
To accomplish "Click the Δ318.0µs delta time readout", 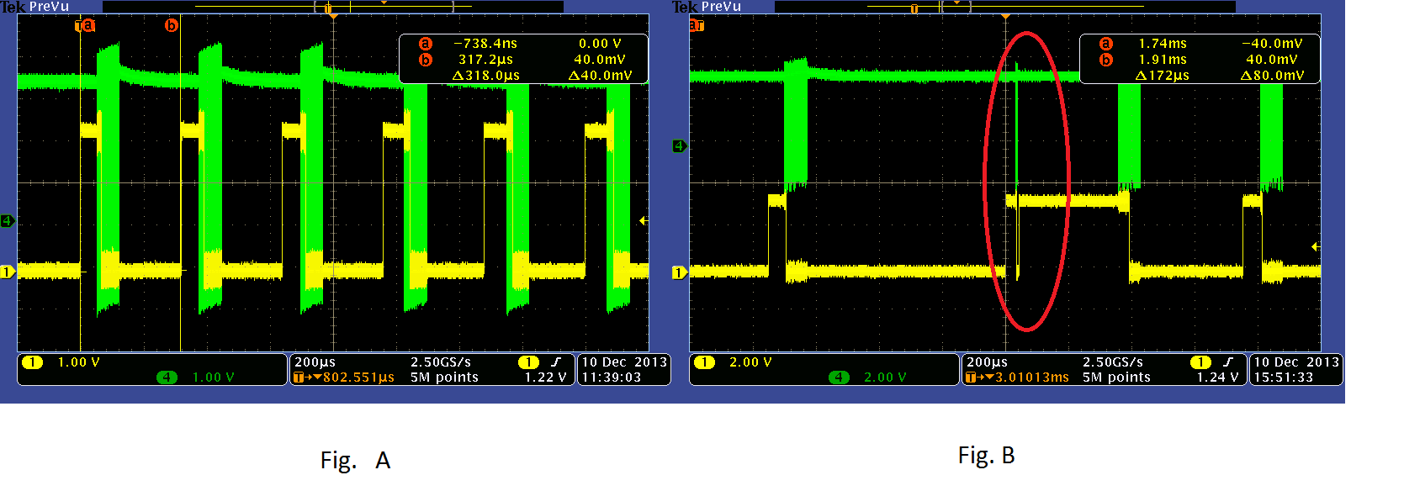I will click(486, 76).
